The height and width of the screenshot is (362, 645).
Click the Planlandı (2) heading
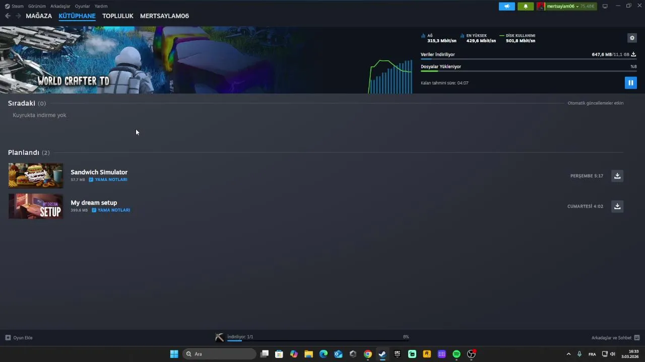(29, 152)
